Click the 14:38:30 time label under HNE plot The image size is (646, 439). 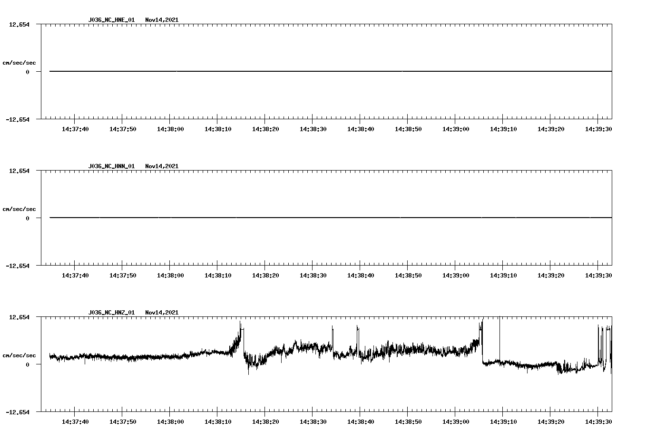[313, 129]
